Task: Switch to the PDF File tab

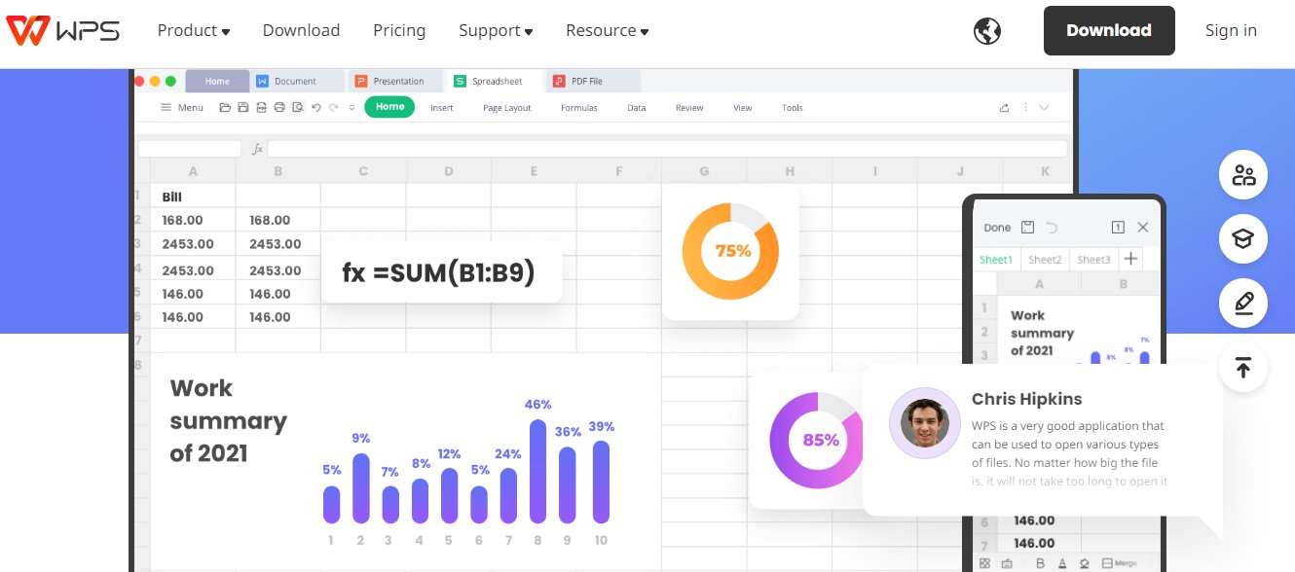Action: (593, 81)
